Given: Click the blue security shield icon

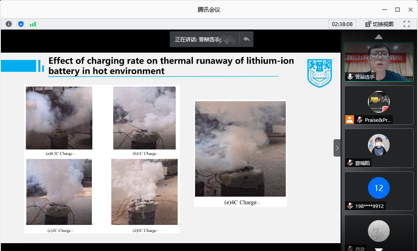Looking at the screenshot, I should (x=21, y=24).
